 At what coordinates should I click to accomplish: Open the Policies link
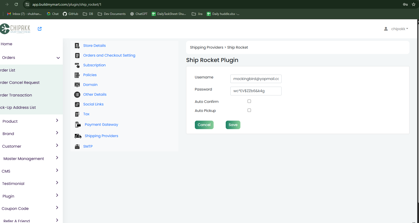click(90, 75)
